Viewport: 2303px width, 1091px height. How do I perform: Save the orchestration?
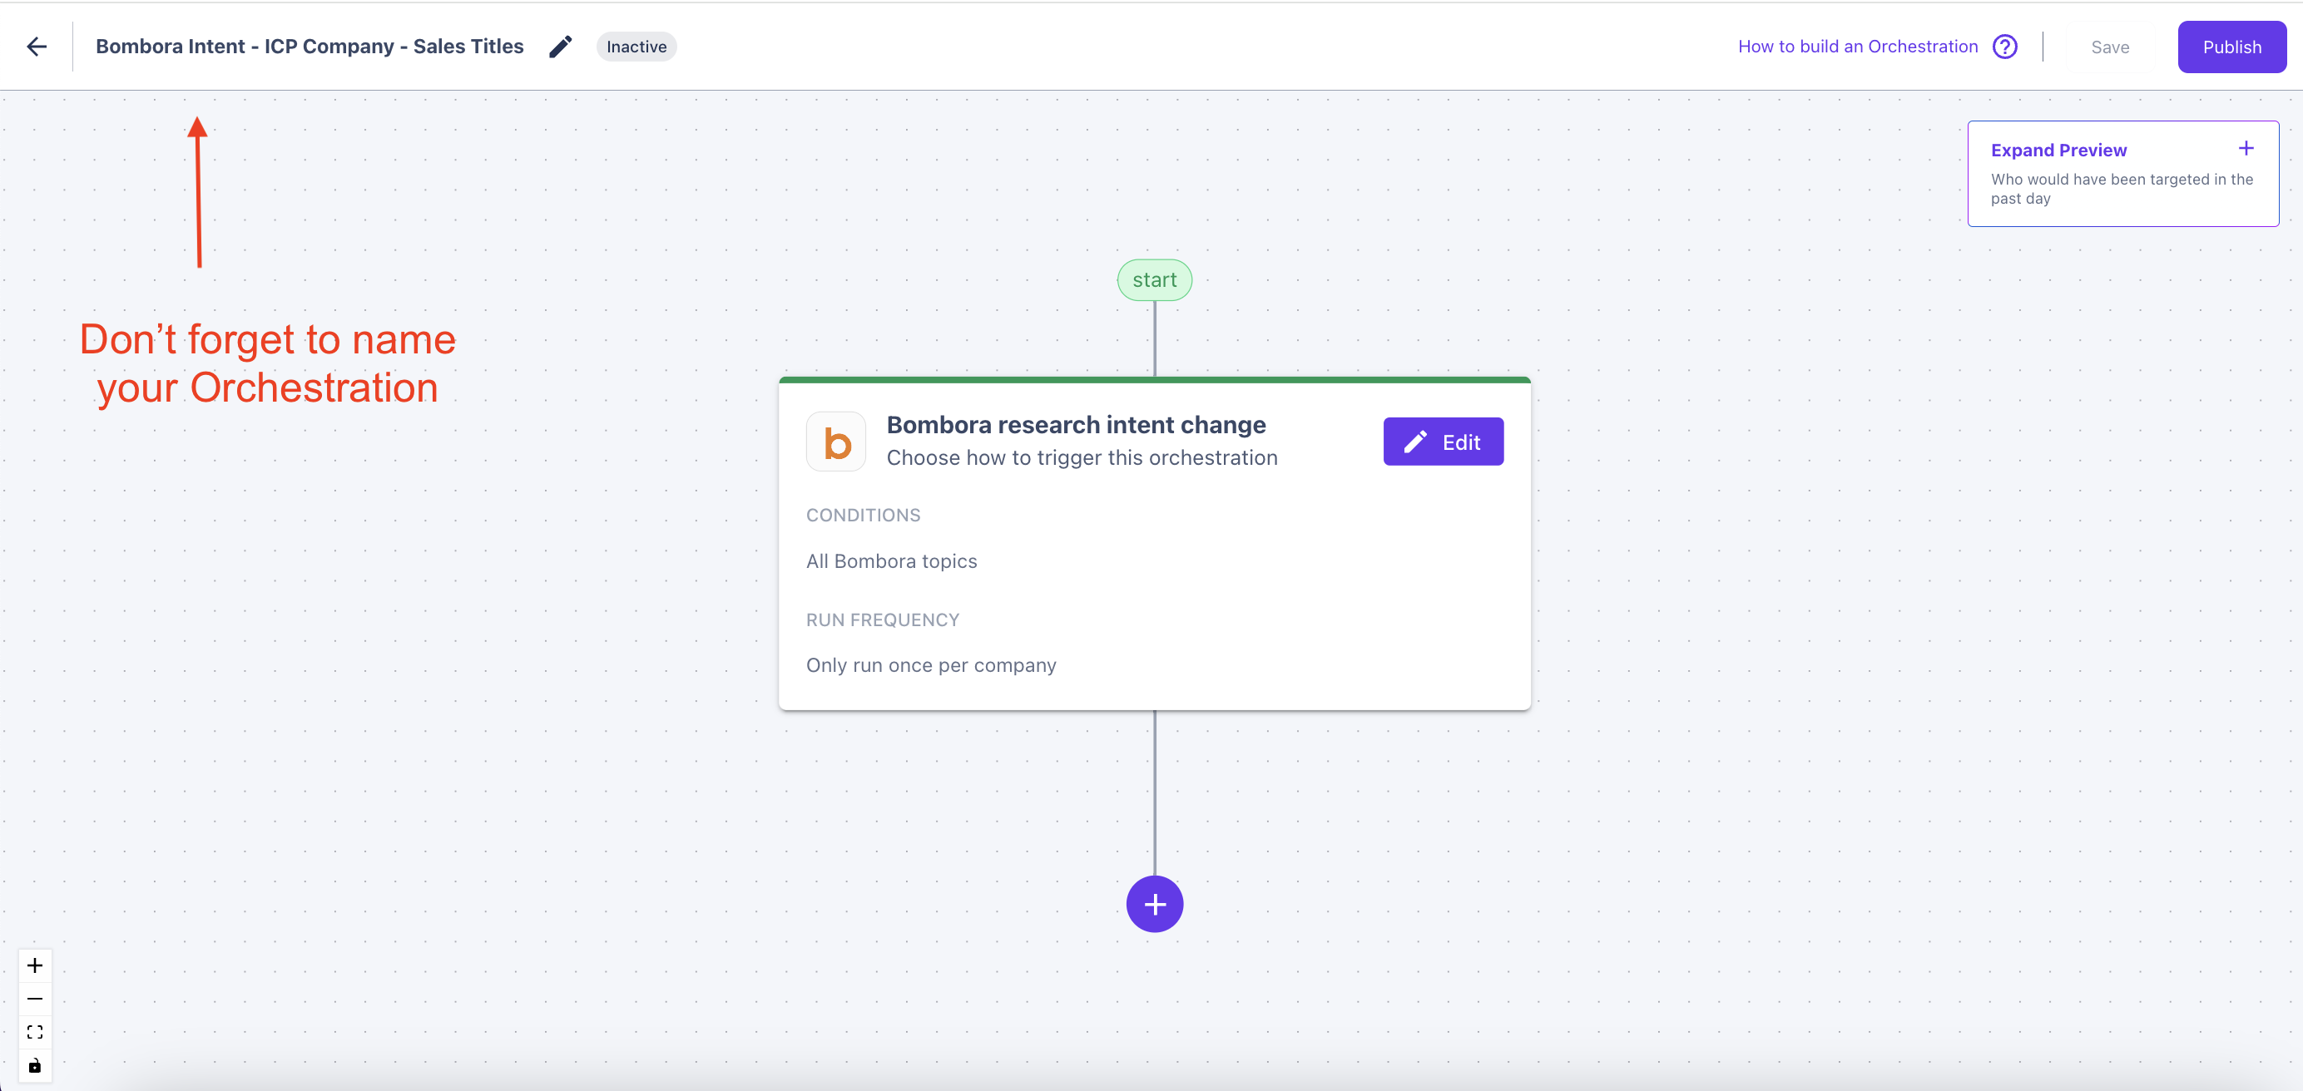tap(2109, 47)
